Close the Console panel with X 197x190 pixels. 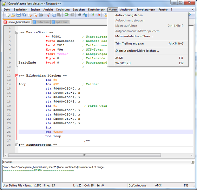pyautogui.click(x=193, y=162)
